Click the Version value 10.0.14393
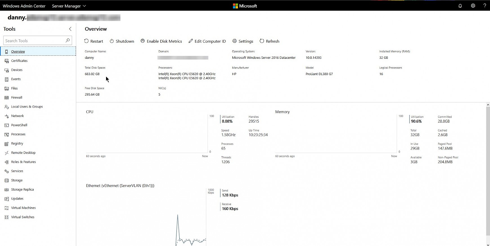This screenshot has height=246, width=490. coord(314,58)
